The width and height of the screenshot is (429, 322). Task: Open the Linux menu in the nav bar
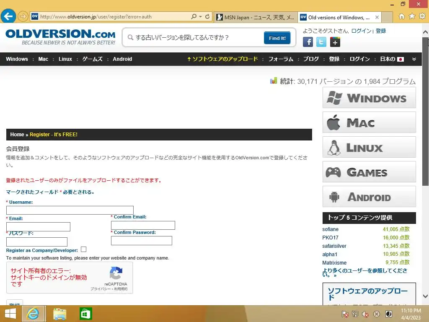click(65, 59)
